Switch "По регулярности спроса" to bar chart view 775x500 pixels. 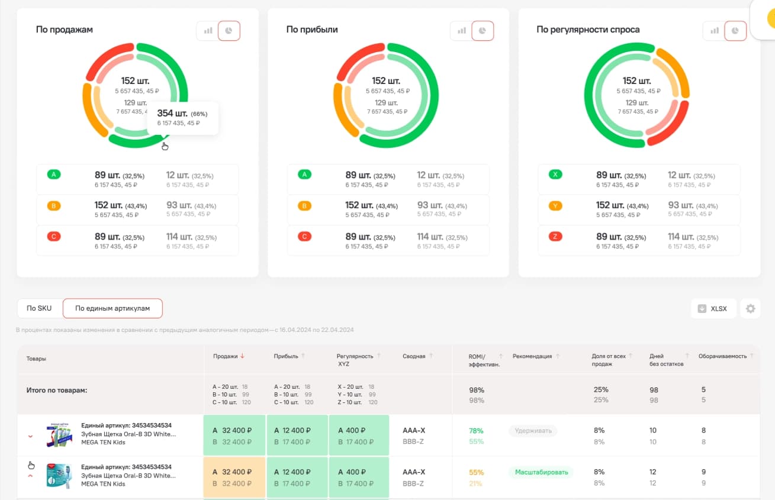pyautogui.click(x=714, y=31)
